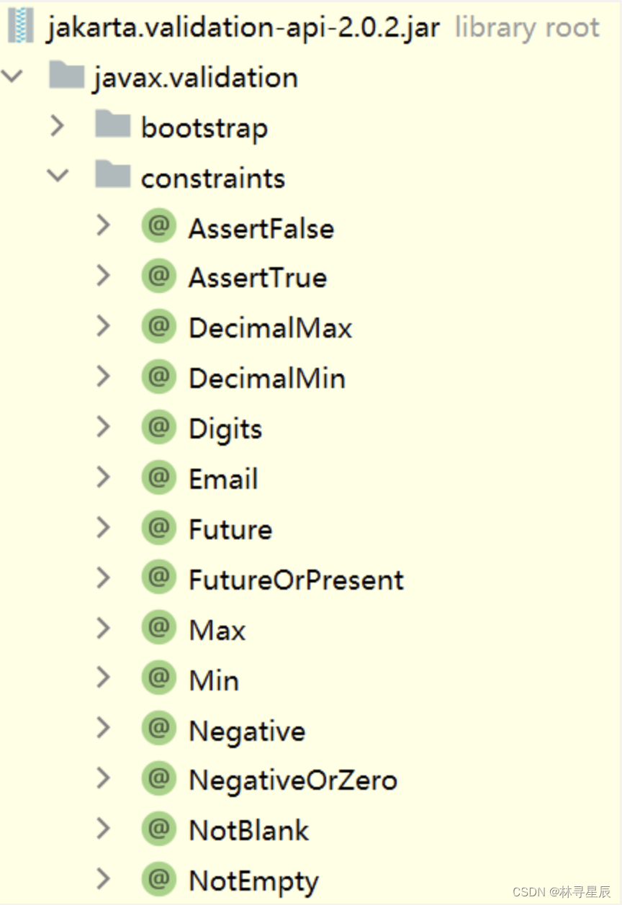
Task: Select the NegativeOrZero annotation entry
Action: 292,780
